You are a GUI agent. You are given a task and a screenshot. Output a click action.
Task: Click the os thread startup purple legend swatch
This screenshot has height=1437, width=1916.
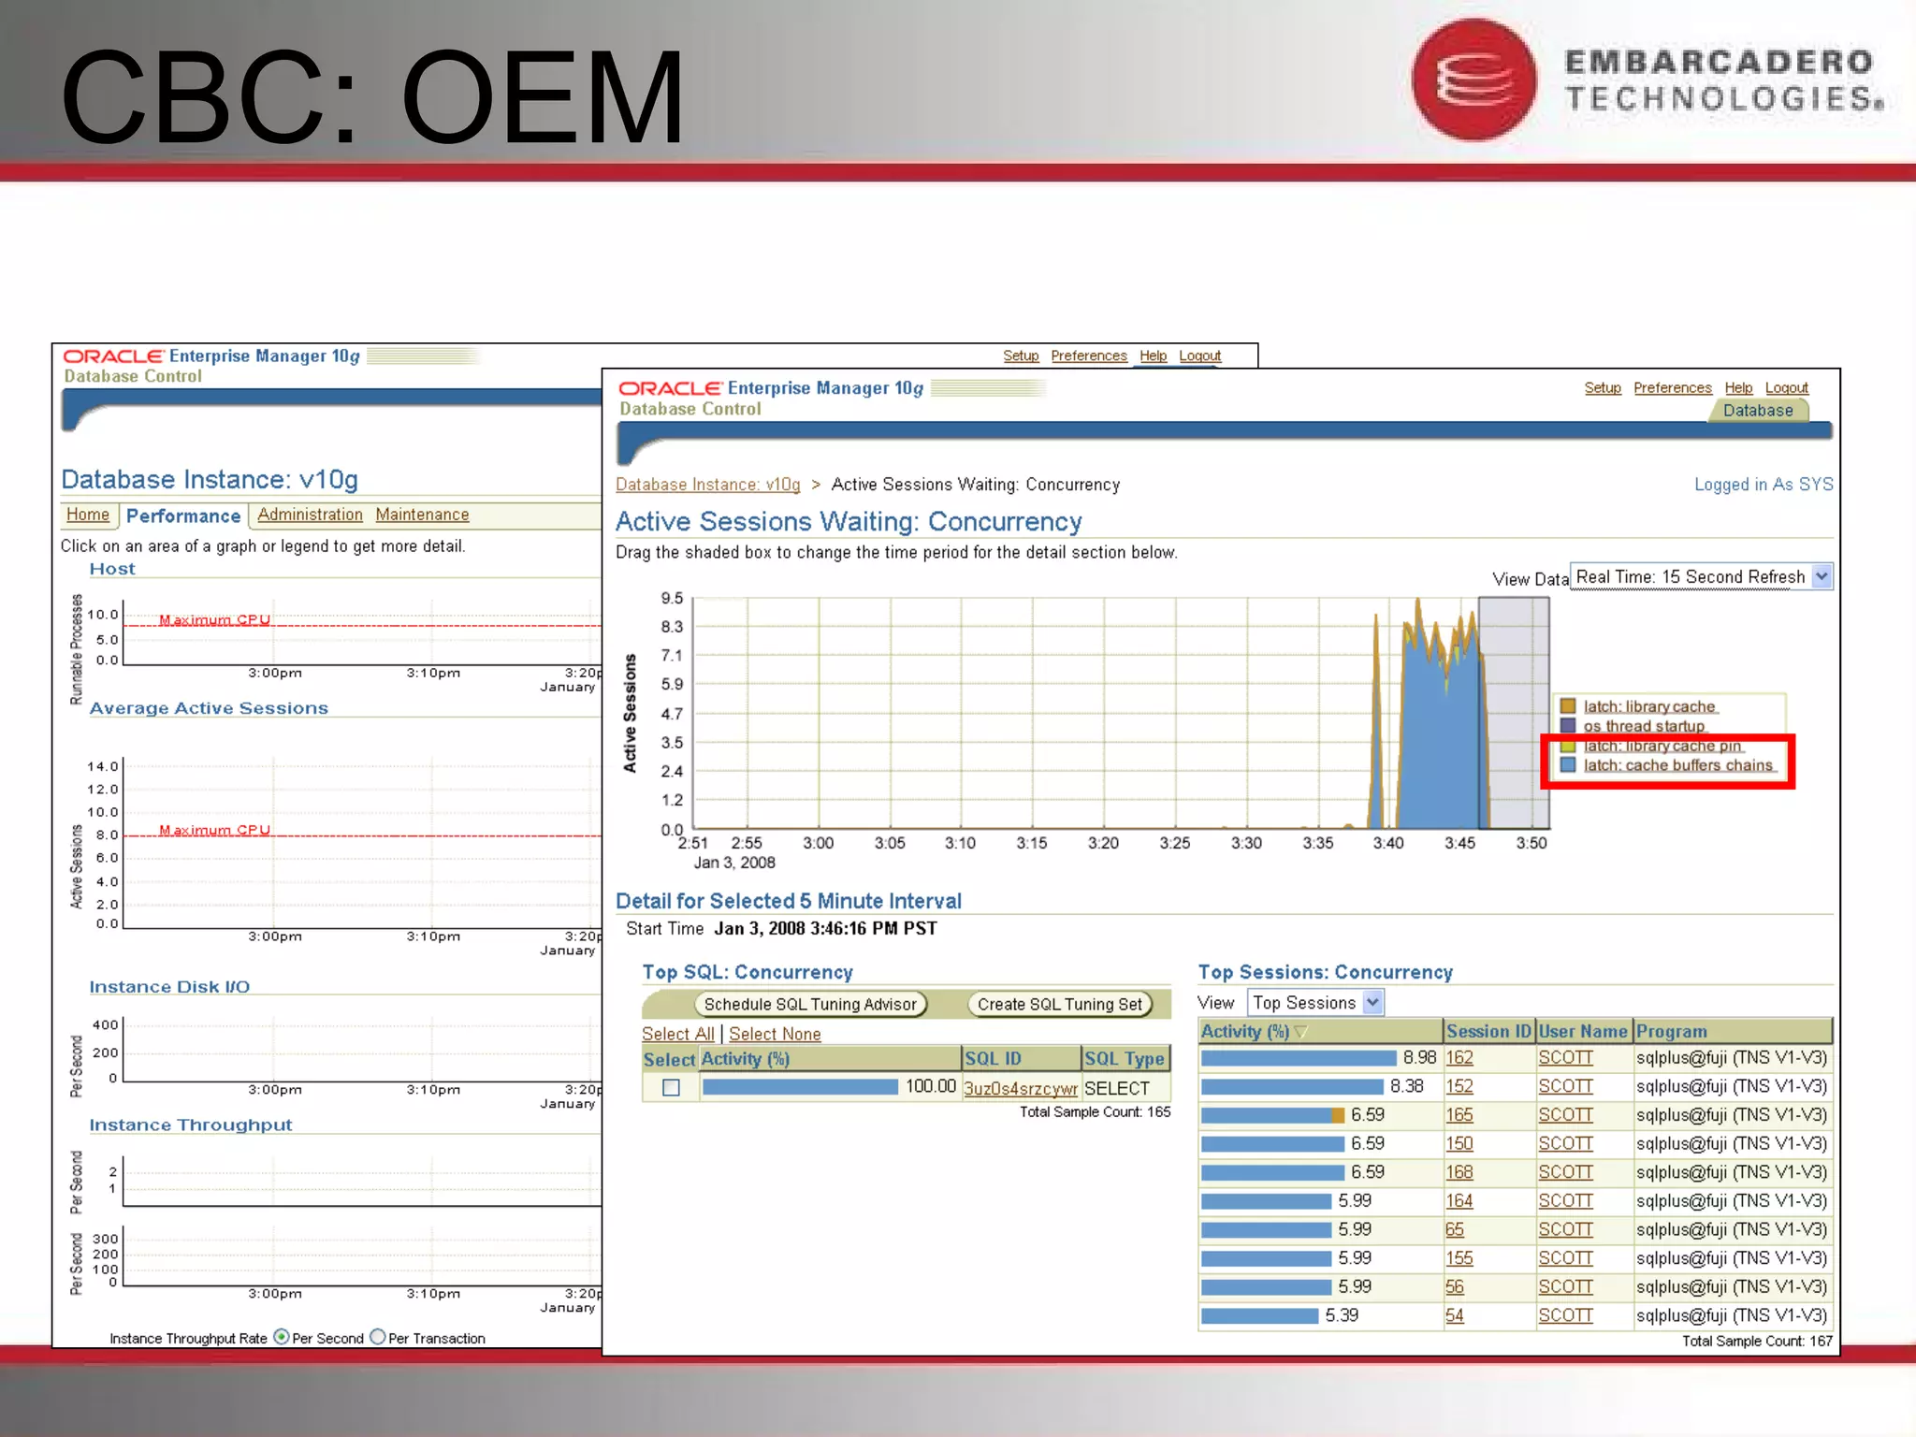click(x=1568, y=726)
